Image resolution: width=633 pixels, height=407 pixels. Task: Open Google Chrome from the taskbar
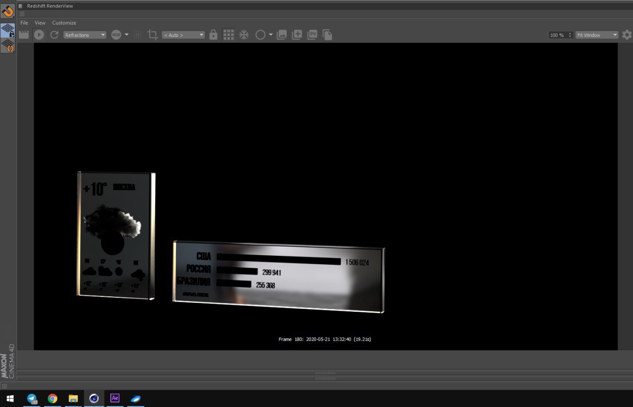pyautogui.click(x=52, y=398)
